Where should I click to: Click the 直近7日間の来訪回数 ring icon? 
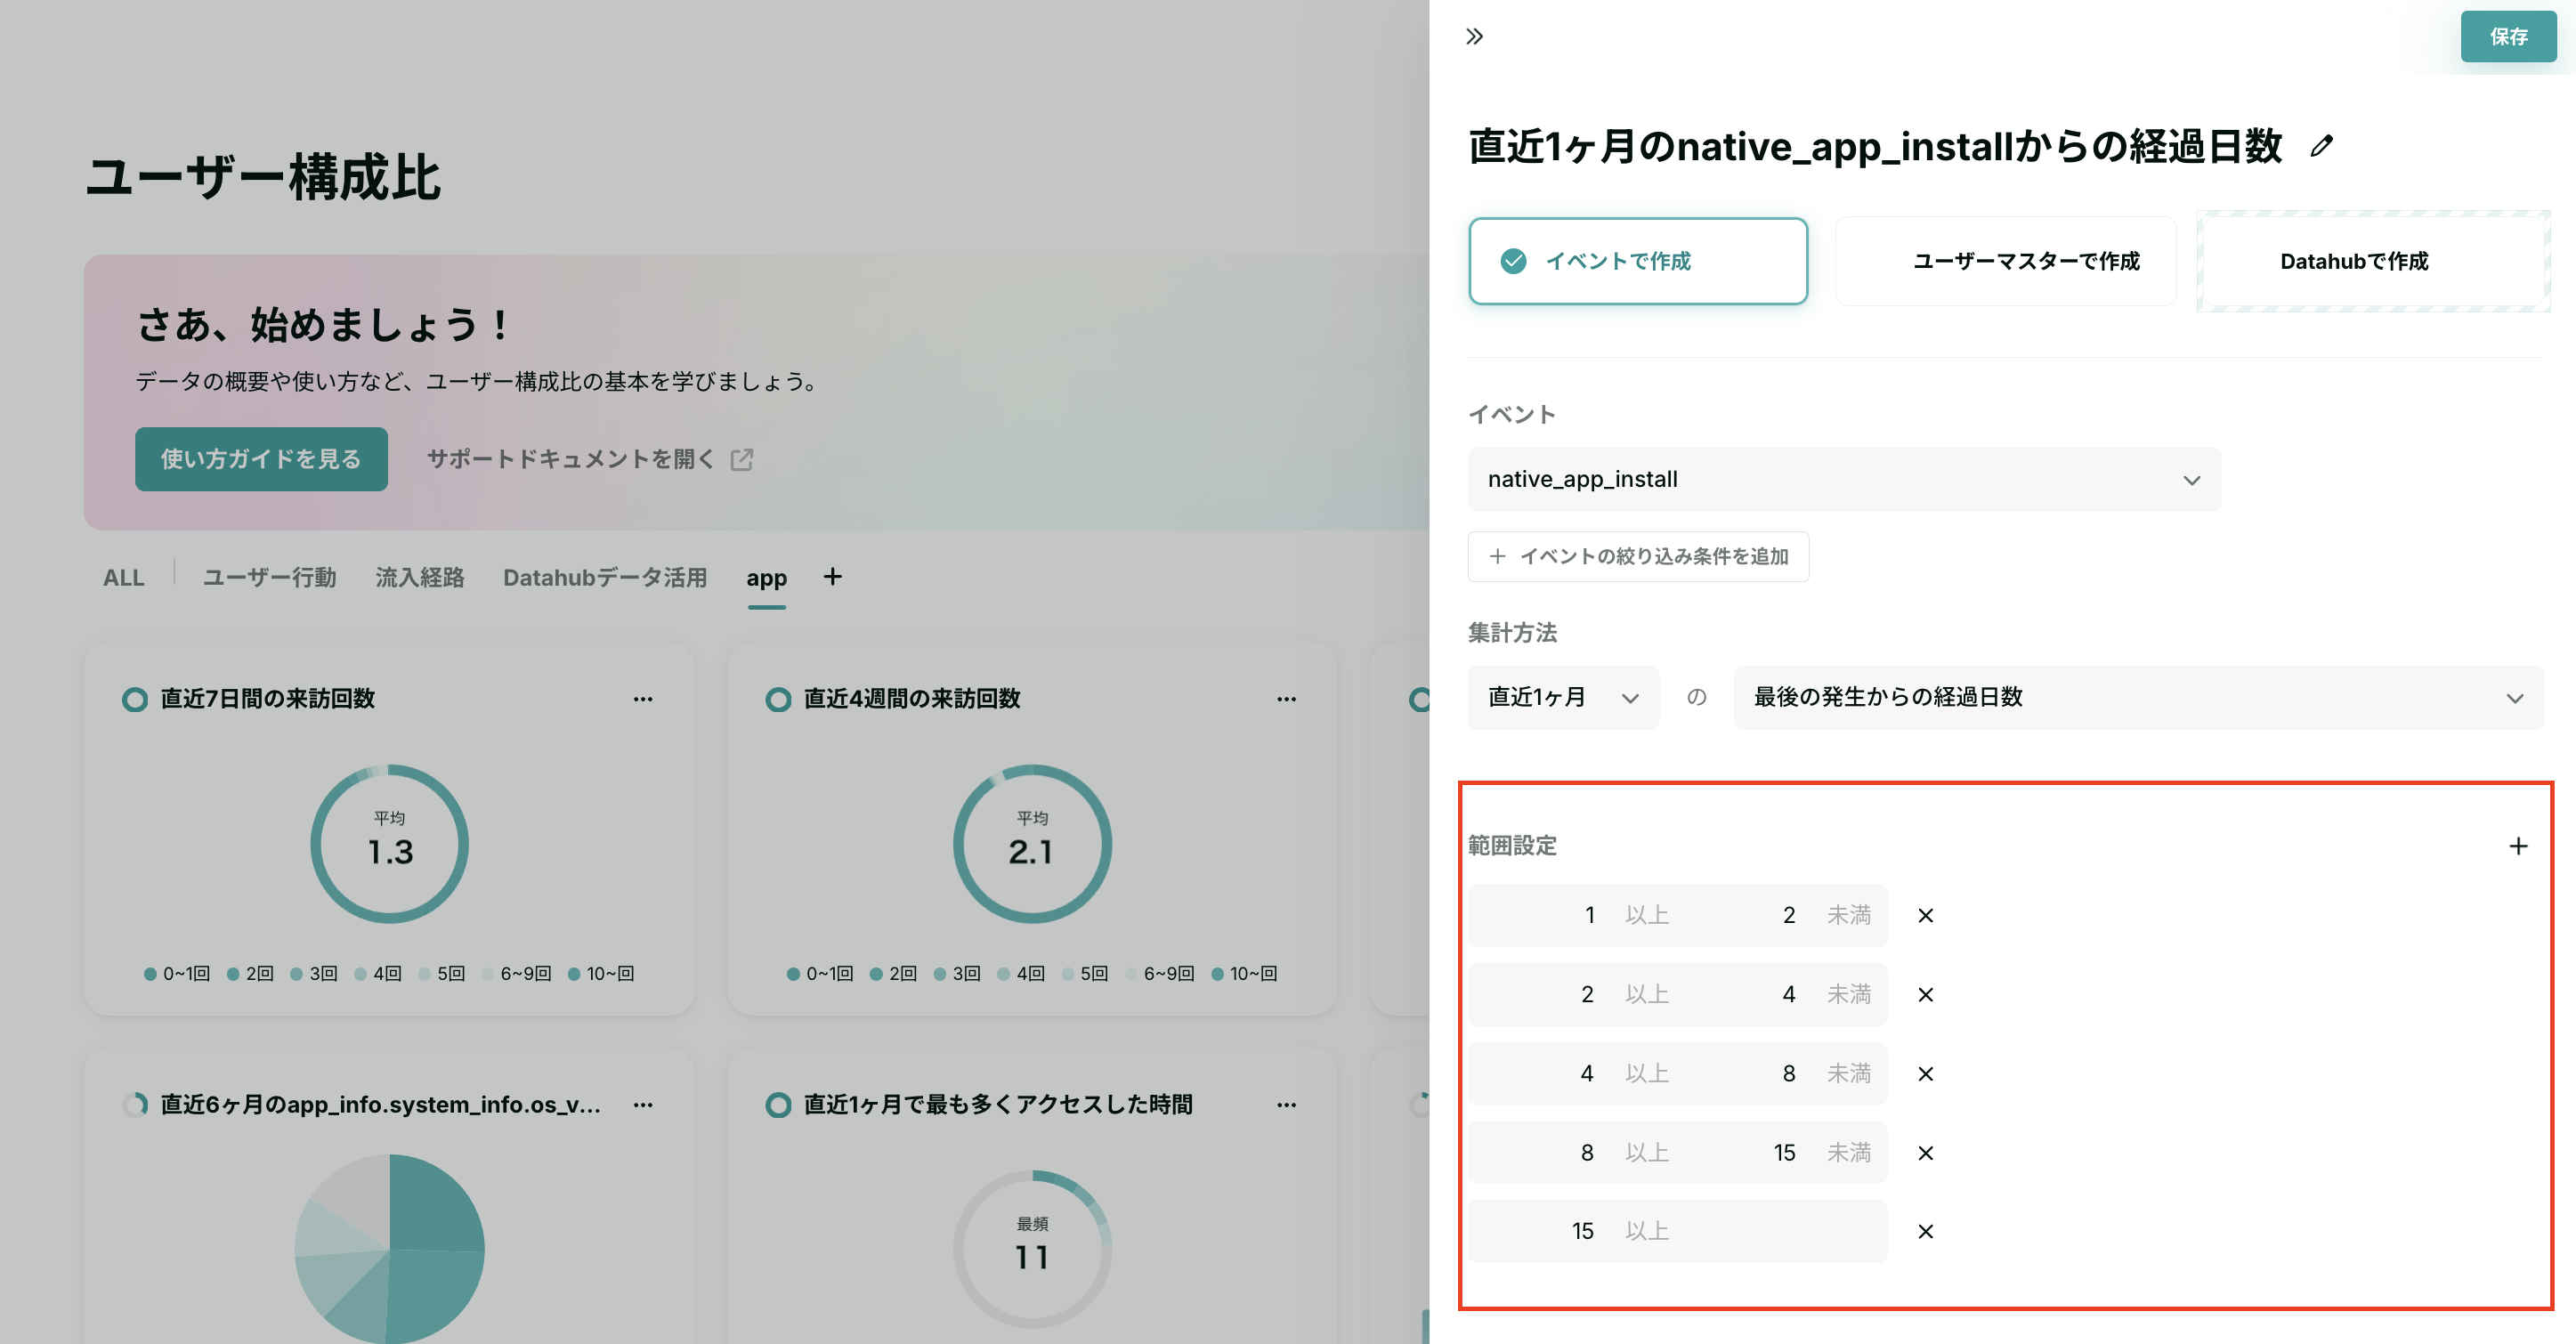[134, 699]
